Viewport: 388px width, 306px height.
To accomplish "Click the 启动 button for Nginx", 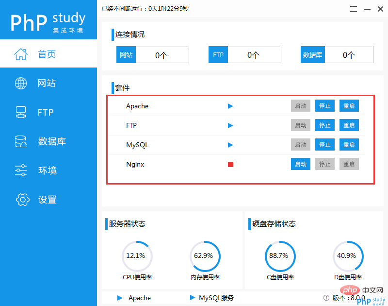I will (x=300, y=164).
